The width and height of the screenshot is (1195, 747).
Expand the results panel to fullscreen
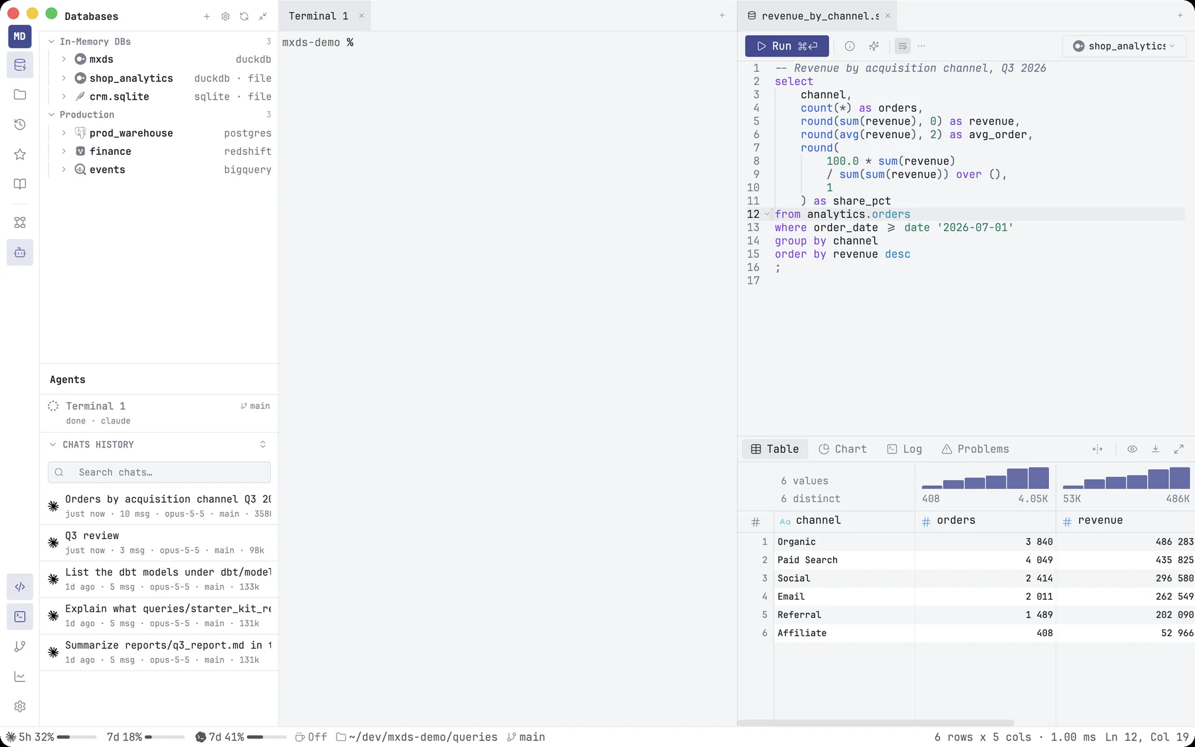pos(1178,449)
